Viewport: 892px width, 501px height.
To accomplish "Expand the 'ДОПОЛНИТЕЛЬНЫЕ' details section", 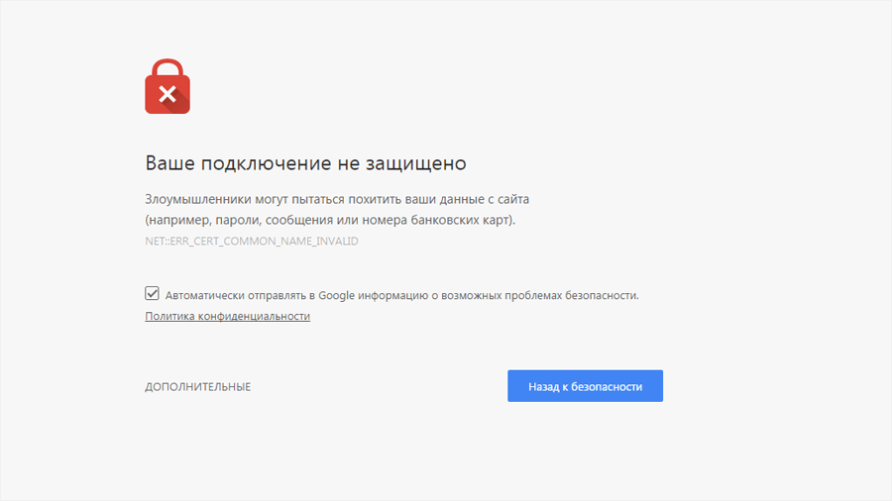I will 197,386.
